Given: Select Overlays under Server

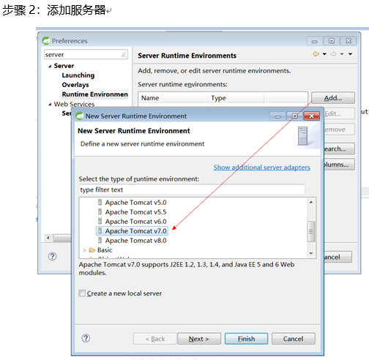Looking at the screenshot, I should pos(75,85).
